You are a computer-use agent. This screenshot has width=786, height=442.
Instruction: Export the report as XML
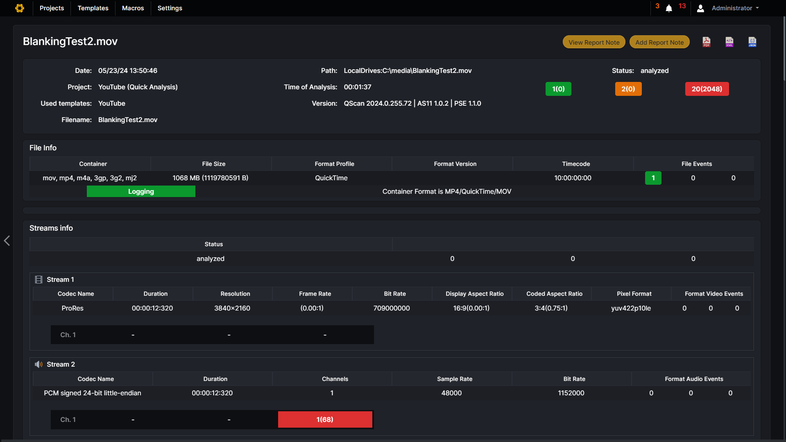729,42
